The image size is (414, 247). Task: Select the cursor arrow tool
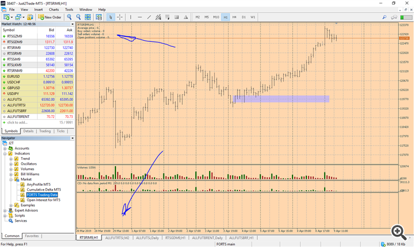click(110, 17)
